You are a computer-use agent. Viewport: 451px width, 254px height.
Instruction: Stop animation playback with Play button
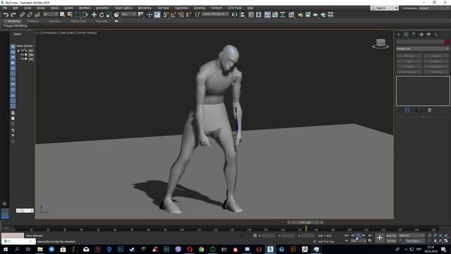click(358, 236)
